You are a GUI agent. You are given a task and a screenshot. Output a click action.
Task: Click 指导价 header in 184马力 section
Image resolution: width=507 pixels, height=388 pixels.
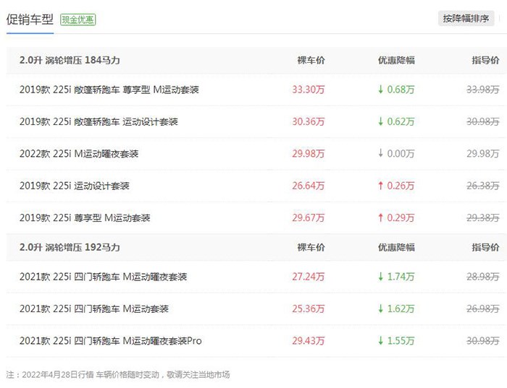tap(485, 60)
